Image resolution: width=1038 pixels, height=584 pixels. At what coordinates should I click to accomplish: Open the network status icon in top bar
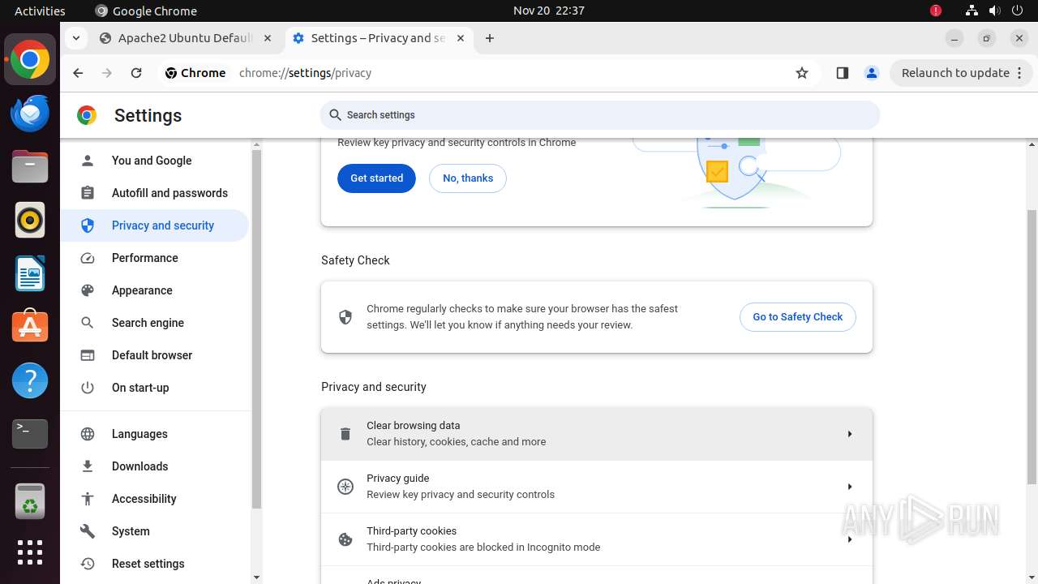(972, 11)
